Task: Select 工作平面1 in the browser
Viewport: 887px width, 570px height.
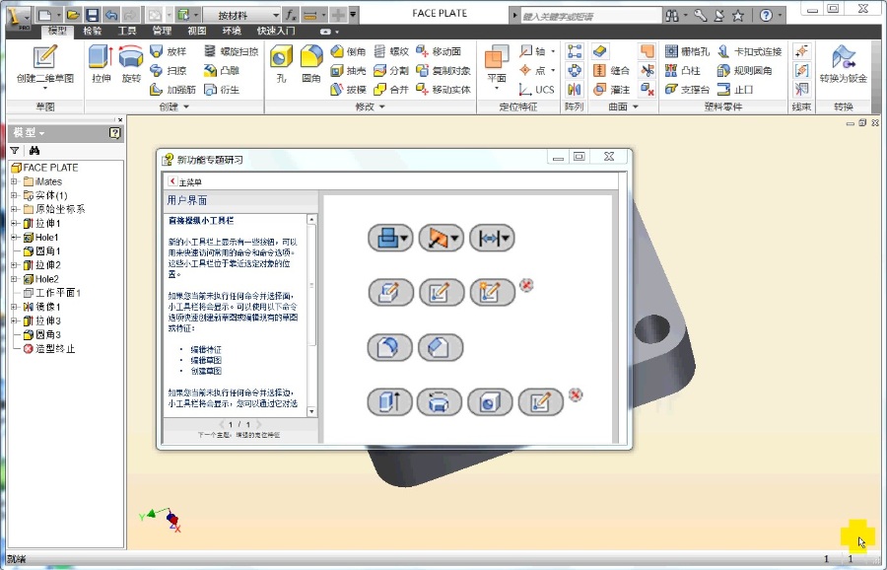Action: [x=52, y=293]
